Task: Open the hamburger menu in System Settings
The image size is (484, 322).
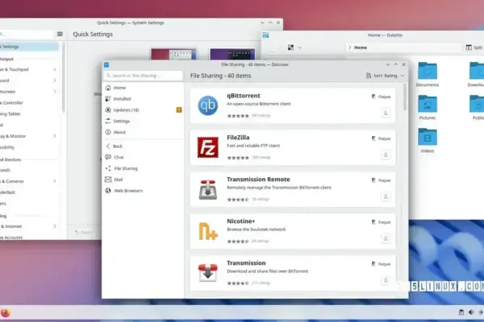Action: pos(60,34)
